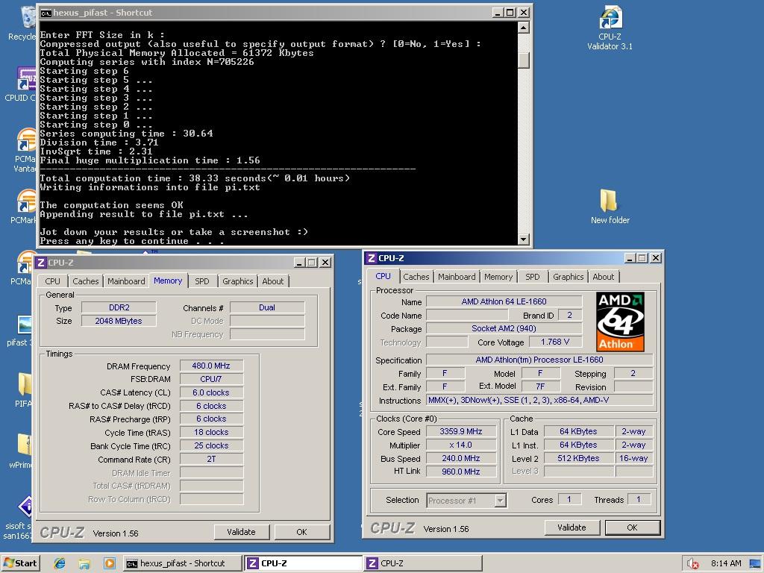Click the muted volume tray icon
Screen dimensions: 764x573
point(693,564)
